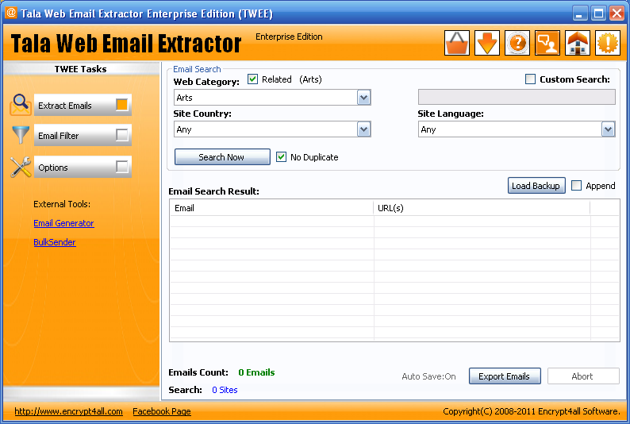Screen dimensions: 630x424
Task: Toggle the Related category checkbox
Action: point(253,79)
